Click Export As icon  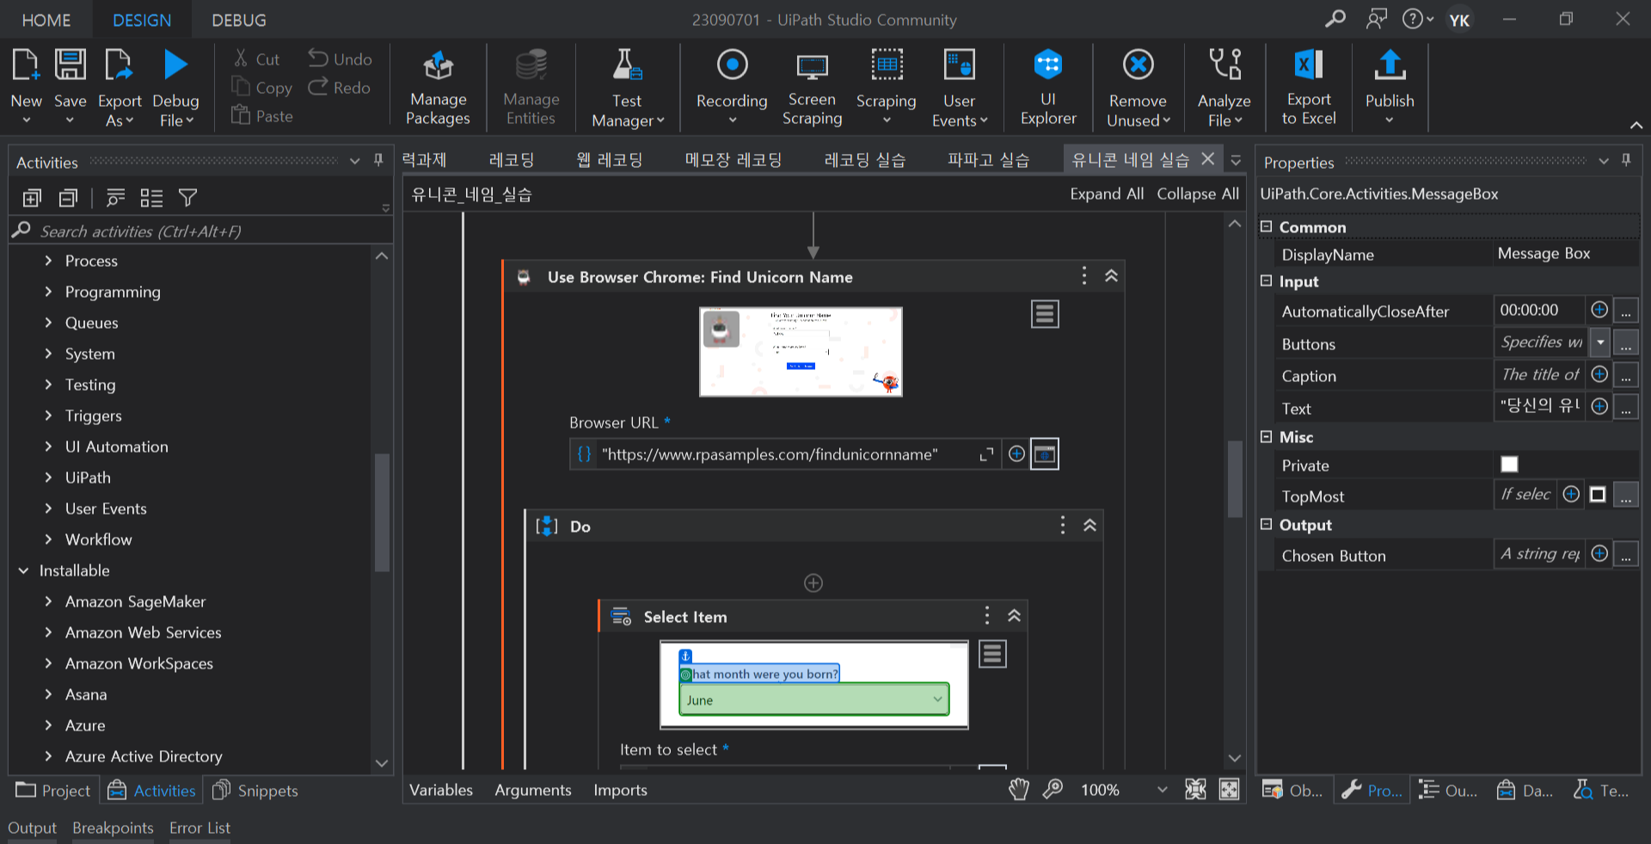point(119,65)
